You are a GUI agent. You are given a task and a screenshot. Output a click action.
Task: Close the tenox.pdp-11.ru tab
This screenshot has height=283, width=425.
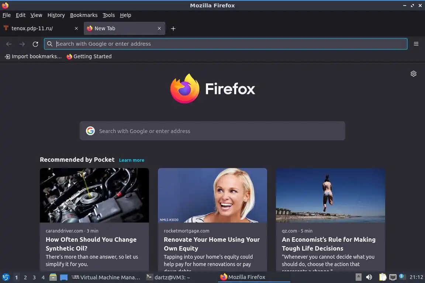coord(76,28)
